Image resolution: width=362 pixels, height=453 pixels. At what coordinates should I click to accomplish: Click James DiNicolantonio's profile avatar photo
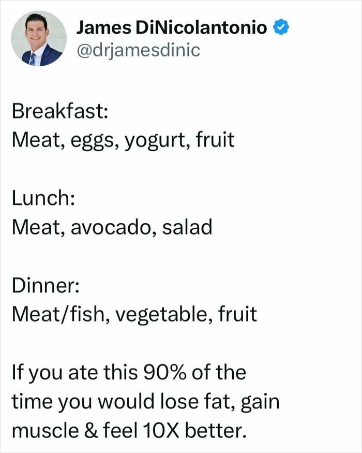pyautogui.click(x=39, y=39)
